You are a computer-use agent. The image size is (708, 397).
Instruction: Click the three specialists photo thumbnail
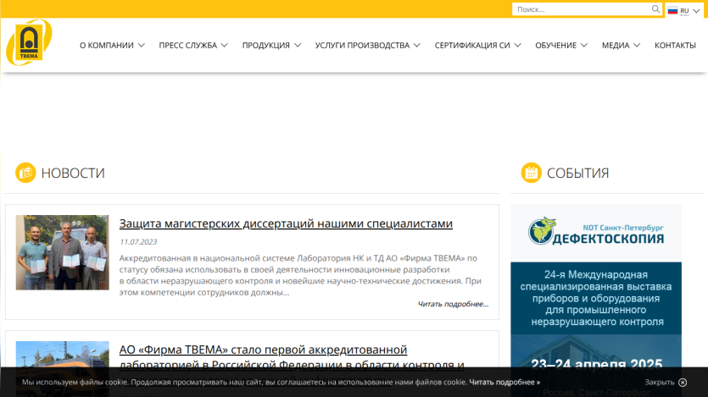coord(62,252)
